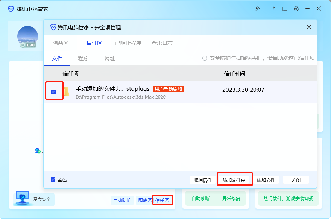This screenshot has width=331, height=219.
Task: Click the 深度安全 label
Action: (42, 199)
